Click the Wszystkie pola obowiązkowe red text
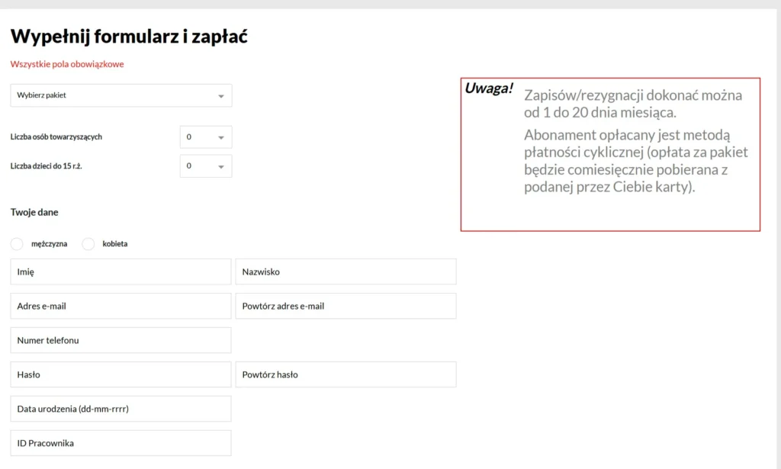Screen dimensions: 781x469 coord(67,64)
